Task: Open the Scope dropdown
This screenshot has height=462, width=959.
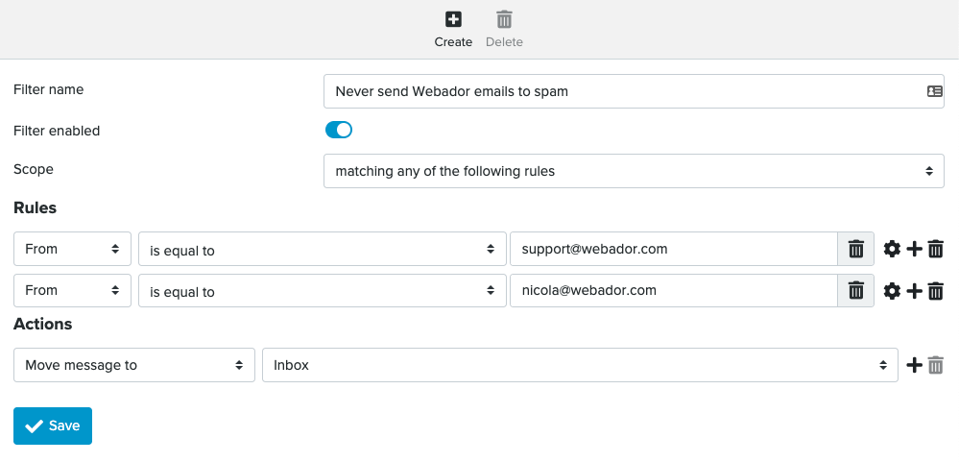Action: pyautogui.click(x=634, y=171)
